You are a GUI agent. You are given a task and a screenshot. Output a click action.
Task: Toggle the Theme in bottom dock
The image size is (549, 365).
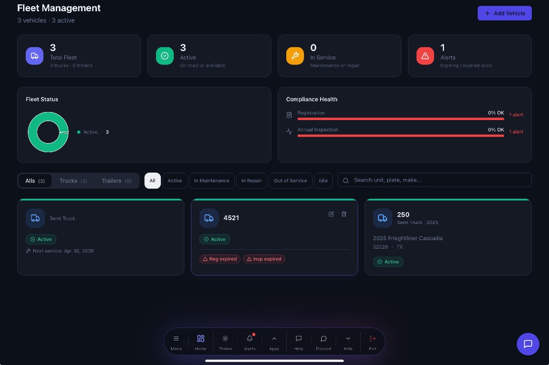225,342
